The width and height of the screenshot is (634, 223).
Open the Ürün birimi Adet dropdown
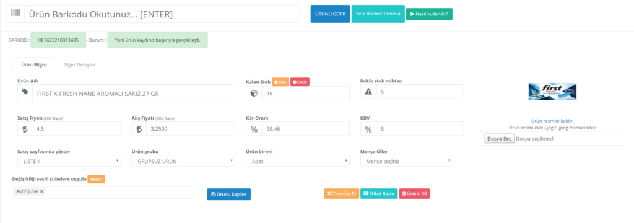point(298,161)
